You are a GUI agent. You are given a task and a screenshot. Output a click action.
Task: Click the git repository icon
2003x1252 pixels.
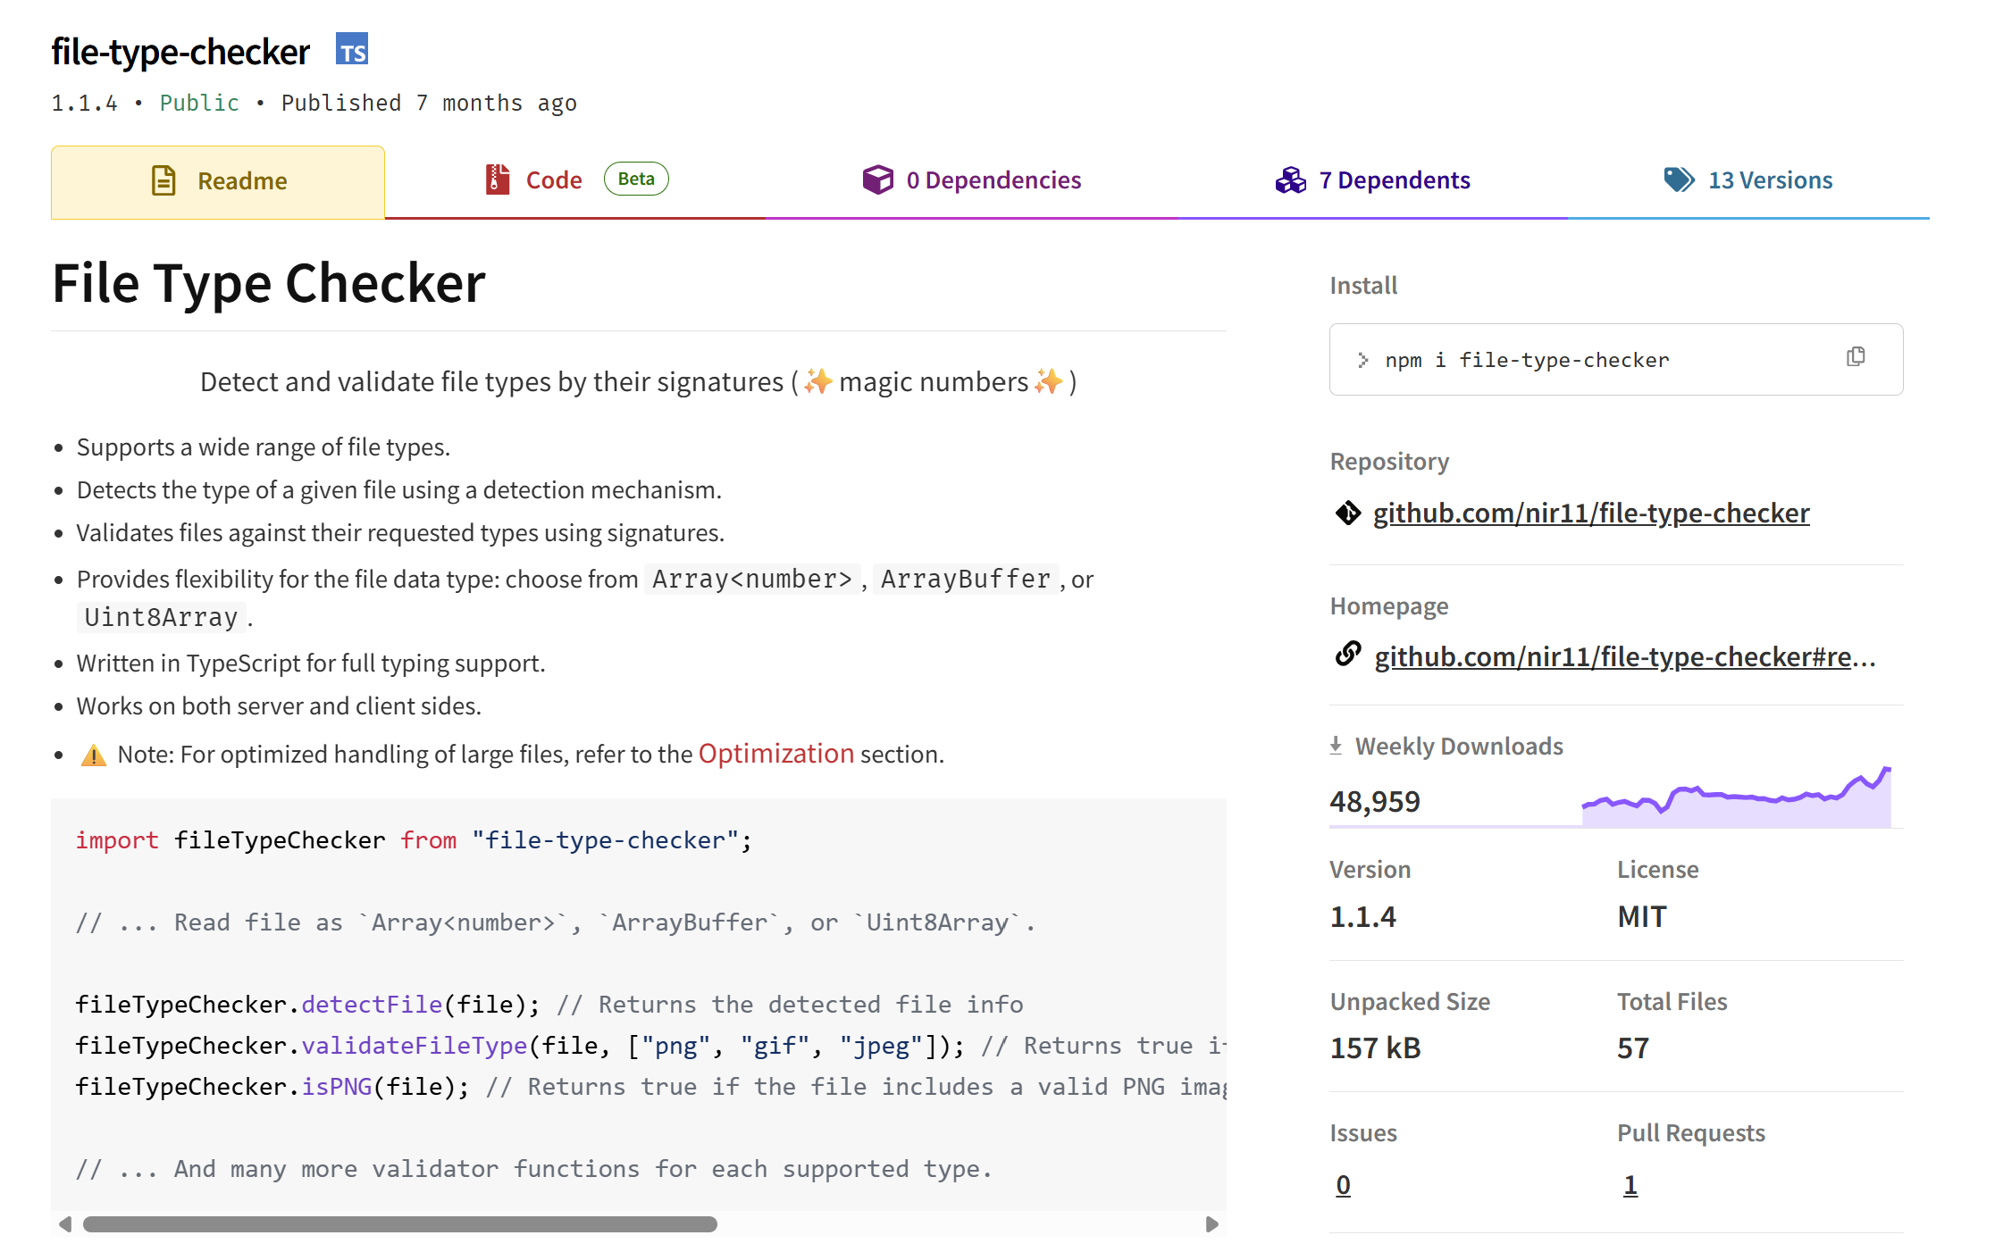(1347, 513)
